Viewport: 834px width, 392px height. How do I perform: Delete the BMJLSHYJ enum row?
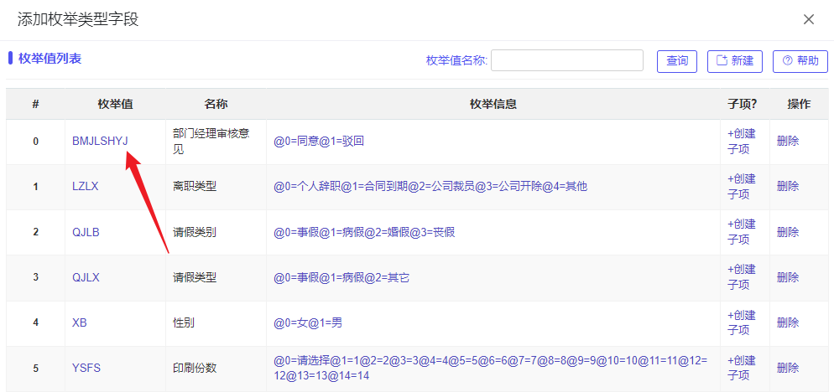point(788,141)
